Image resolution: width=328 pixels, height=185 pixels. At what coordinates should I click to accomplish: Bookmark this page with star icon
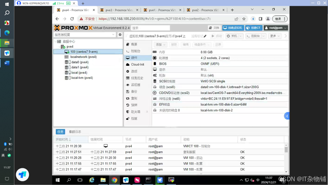[244, 19]
